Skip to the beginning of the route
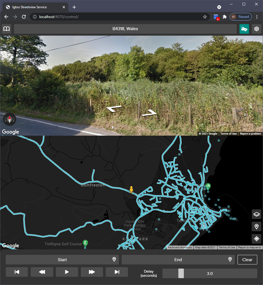Screen dimensions: 263x285 click(x=17, y=272)
